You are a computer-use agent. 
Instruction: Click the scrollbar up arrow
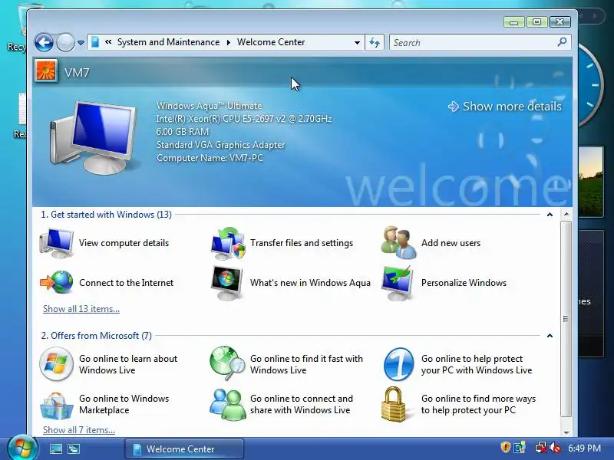[566, 215]
